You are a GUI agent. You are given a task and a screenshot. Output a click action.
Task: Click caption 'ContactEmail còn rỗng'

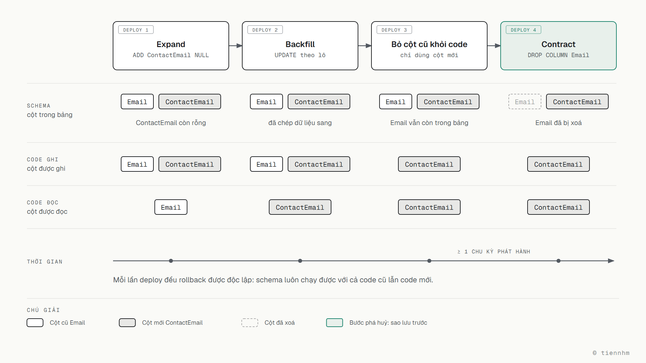(x=171, y=123)
